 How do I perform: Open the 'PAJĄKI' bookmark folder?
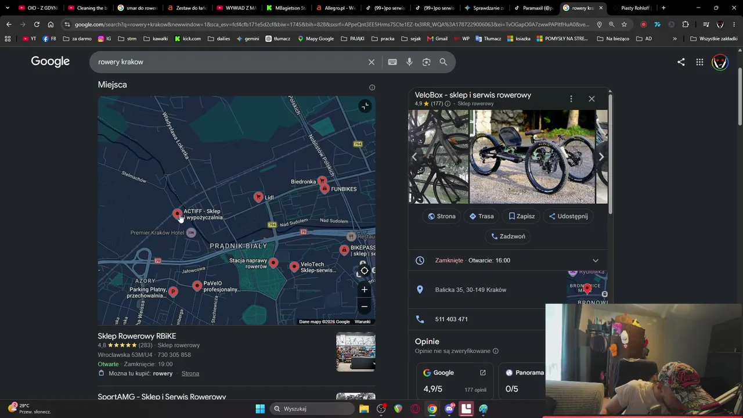pos(353,39)
